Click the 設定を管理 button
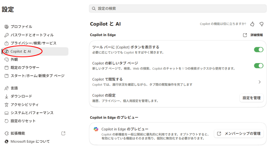 pos(252,98)
